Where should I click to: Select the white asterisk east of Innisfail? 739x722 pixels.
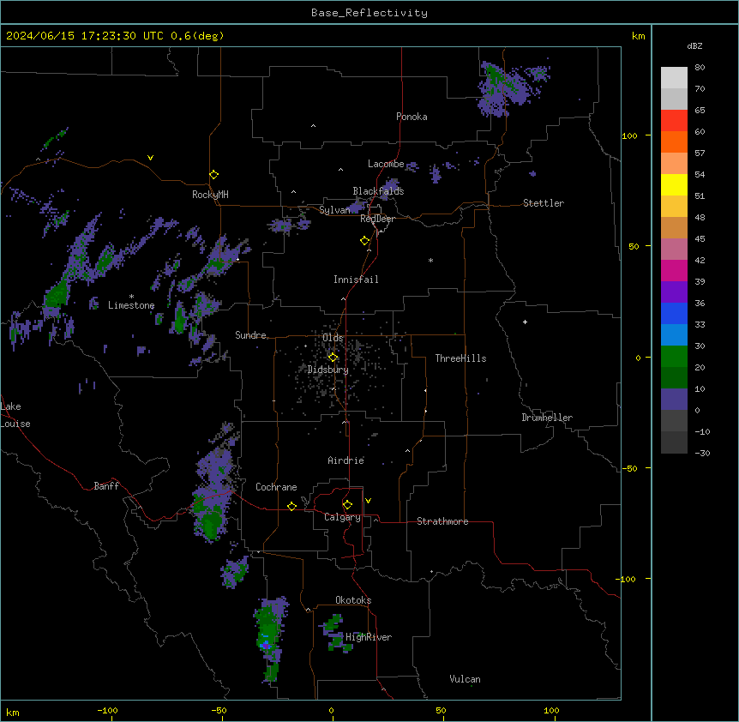pyautogui.click(x=430, y=260)
